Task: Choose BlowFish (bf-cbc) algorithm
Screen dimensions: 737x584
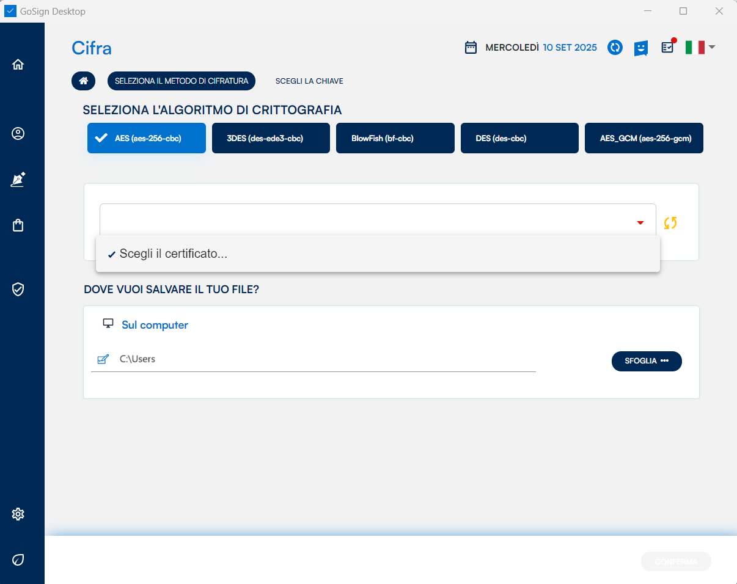Action: [x=395, y=138]
